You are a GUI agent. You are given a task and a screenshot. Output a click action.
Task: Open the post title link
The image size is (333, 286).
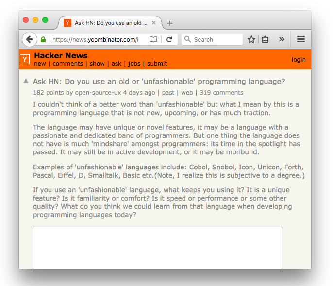pyautogui.click(x=159, y=82)
